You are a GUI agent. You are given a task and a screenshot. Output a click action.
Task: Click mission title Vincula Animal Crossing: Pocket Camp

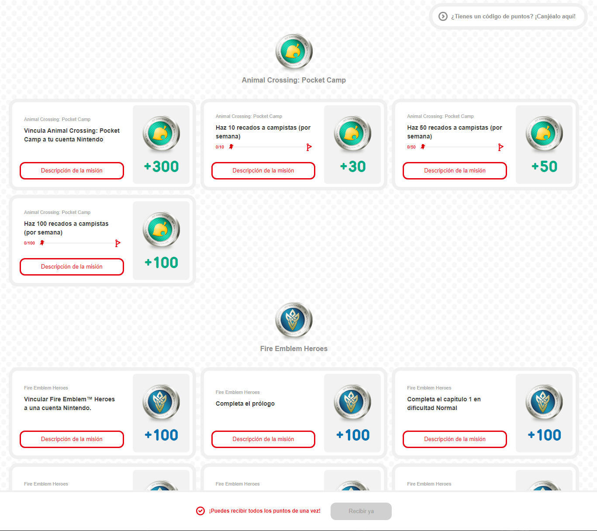72,135
